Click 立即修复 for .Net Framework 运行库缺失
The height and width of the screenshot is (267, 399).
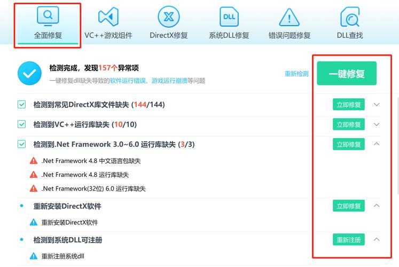pos(349,144)
